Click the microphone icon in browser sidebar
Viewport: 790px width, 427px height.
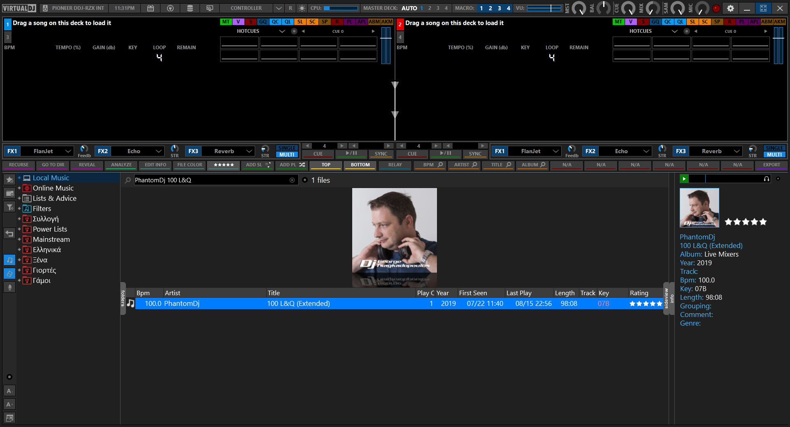point(9,287)
